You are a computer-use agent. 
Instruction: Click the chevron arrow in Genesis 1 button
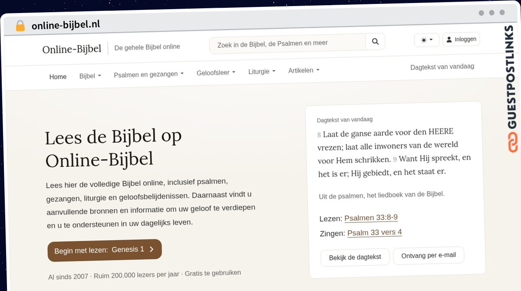[152, 249]
